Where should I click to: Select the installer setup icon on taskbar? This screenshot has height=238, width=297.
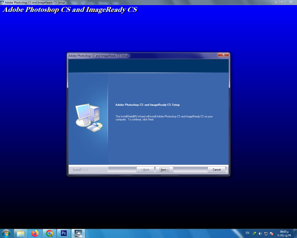coord(78,233)
